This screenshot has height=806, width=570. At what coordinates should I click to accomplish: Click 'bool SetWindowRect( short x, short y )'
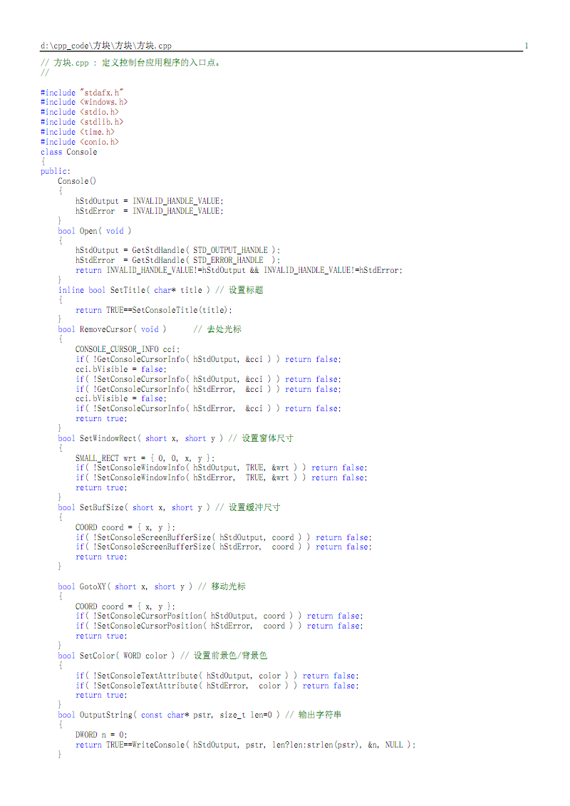pos(140,438)
